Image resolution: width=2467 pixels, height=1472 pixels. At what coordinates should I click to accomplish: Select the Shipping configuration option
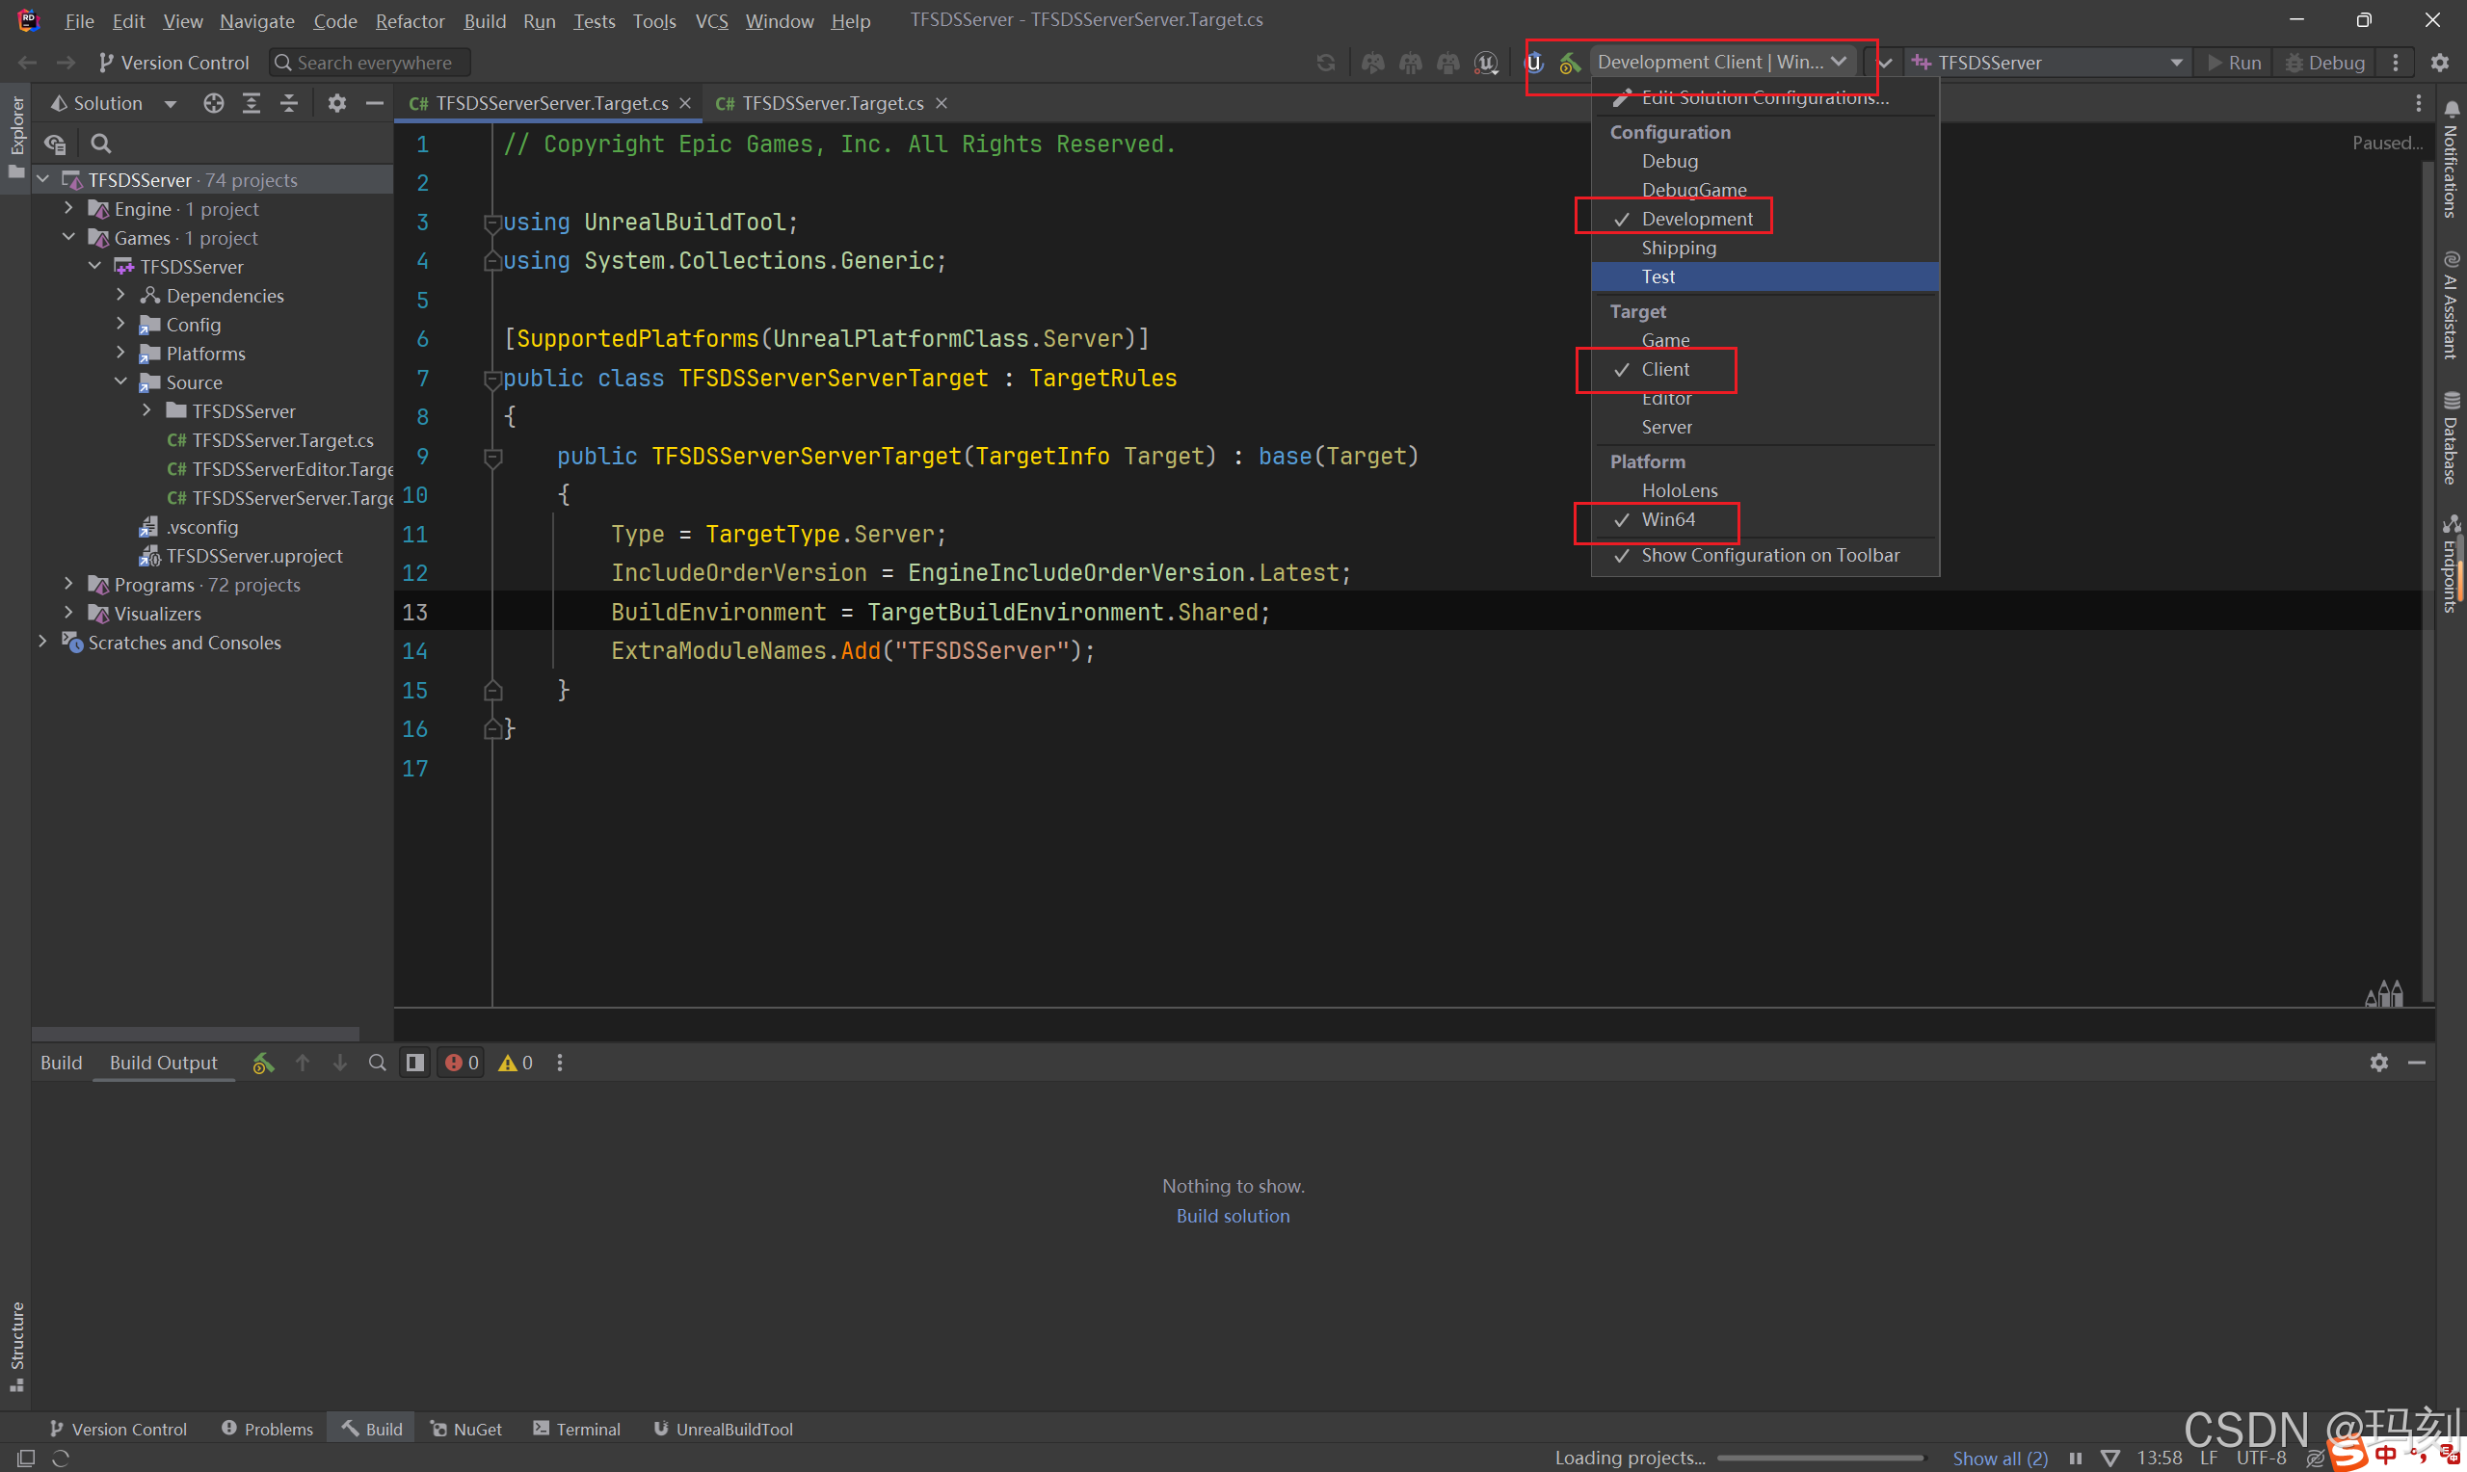[x=1679, y=248]
